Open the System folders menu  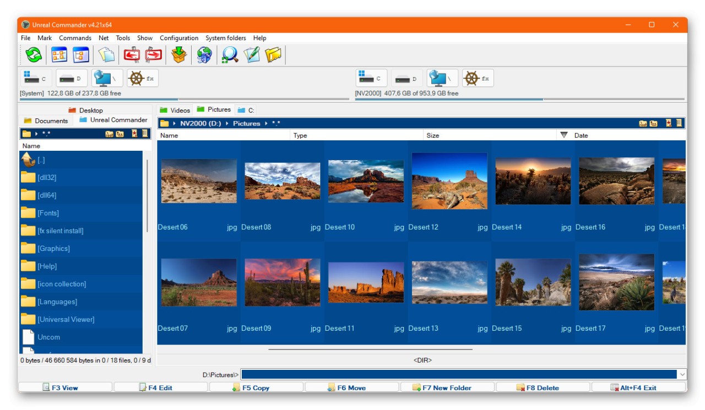pyautogui.click(x=226, y=38)
